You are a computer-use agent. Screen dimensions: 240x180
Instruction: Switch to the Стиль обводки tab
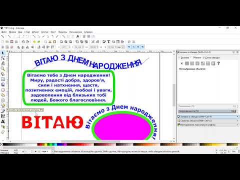tap(211, 57)
